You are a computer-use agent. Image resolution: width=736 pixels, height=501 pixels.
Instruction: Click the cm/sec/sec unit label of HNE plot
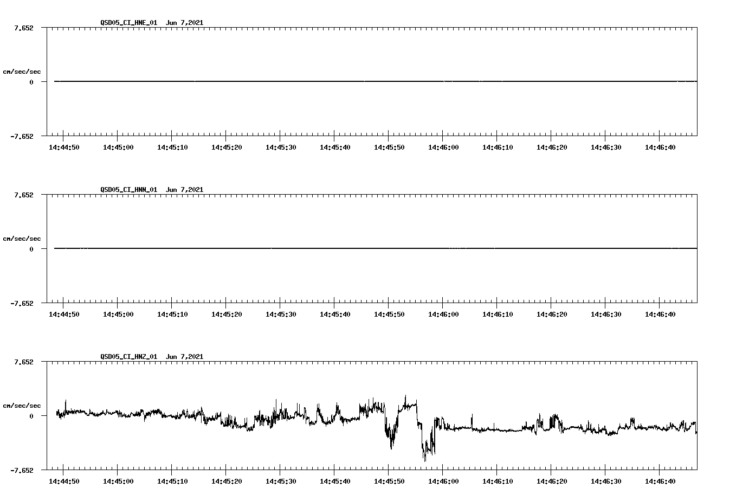[22, 72]
